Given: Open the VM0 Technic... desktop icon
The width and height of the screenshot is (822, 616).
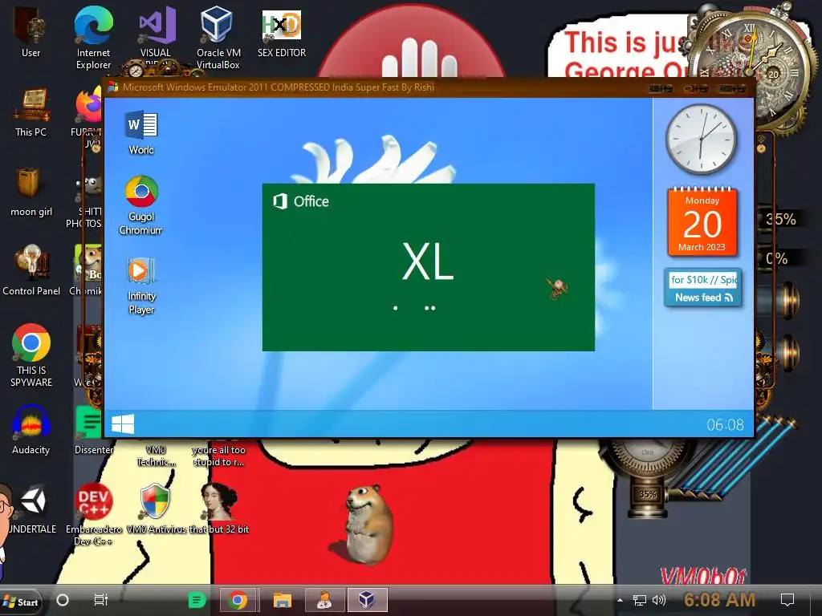Looking at the screenshot, I should (156, 456).
